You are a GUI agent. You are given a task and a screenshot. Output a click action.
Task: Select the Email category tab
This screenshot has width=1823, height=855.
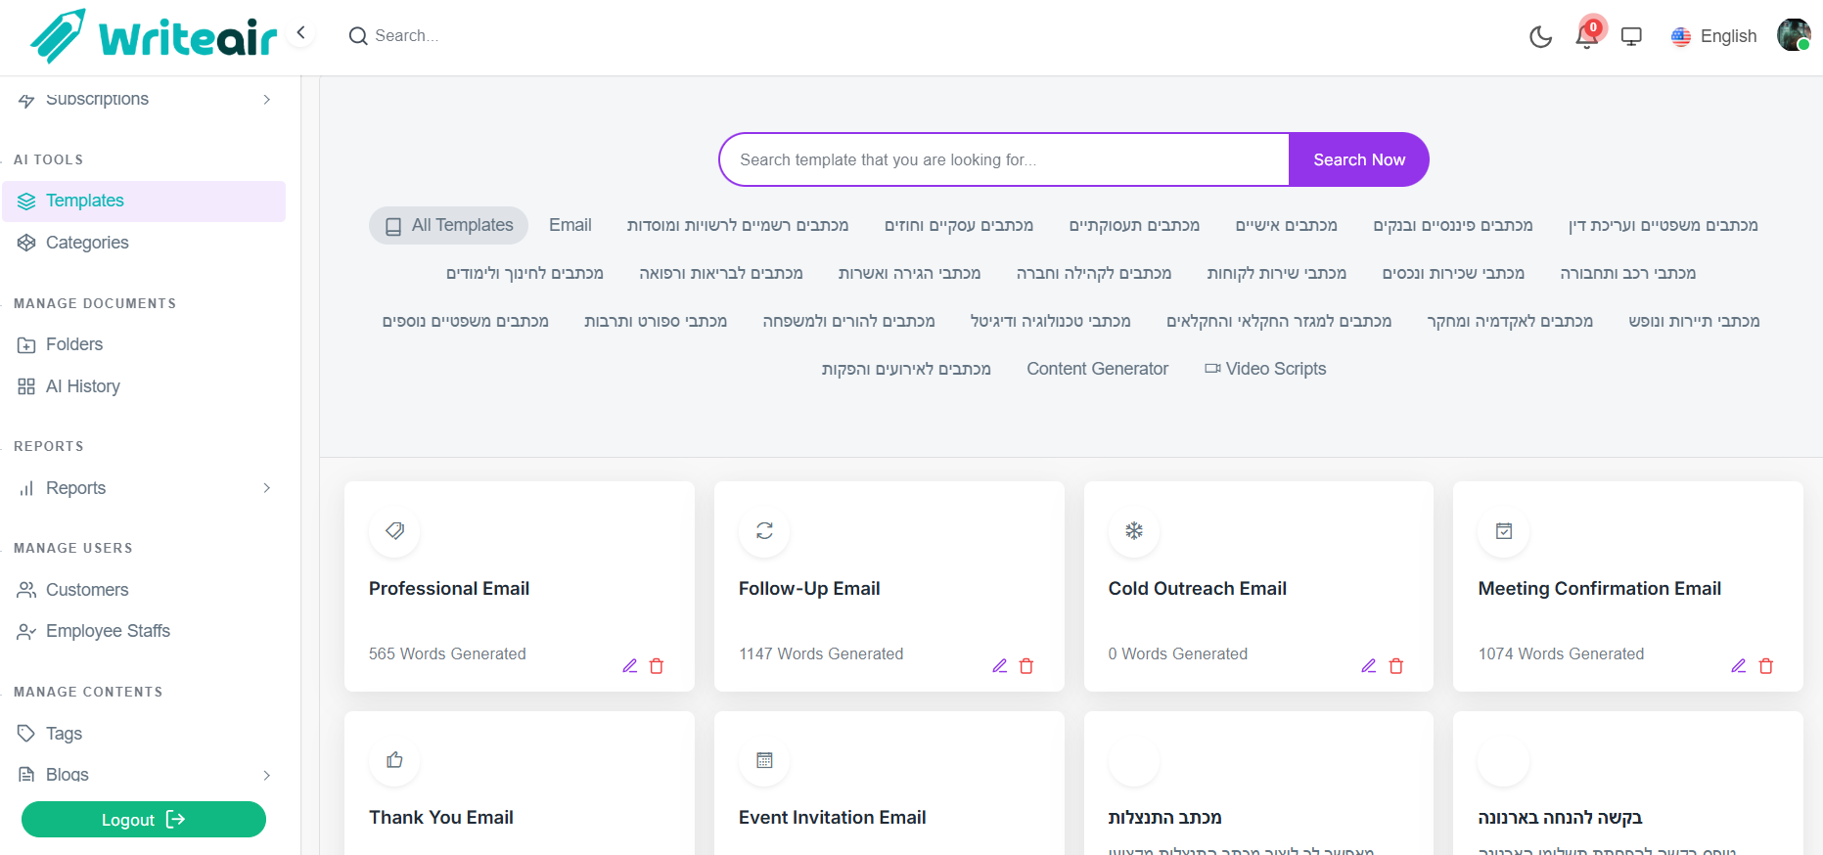(x=570, y=225)
